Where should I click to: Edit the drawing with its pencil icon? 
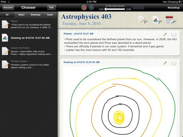[165, 63]
